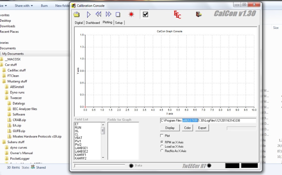Open the Cadillac stuff folder

pos(17,70)
